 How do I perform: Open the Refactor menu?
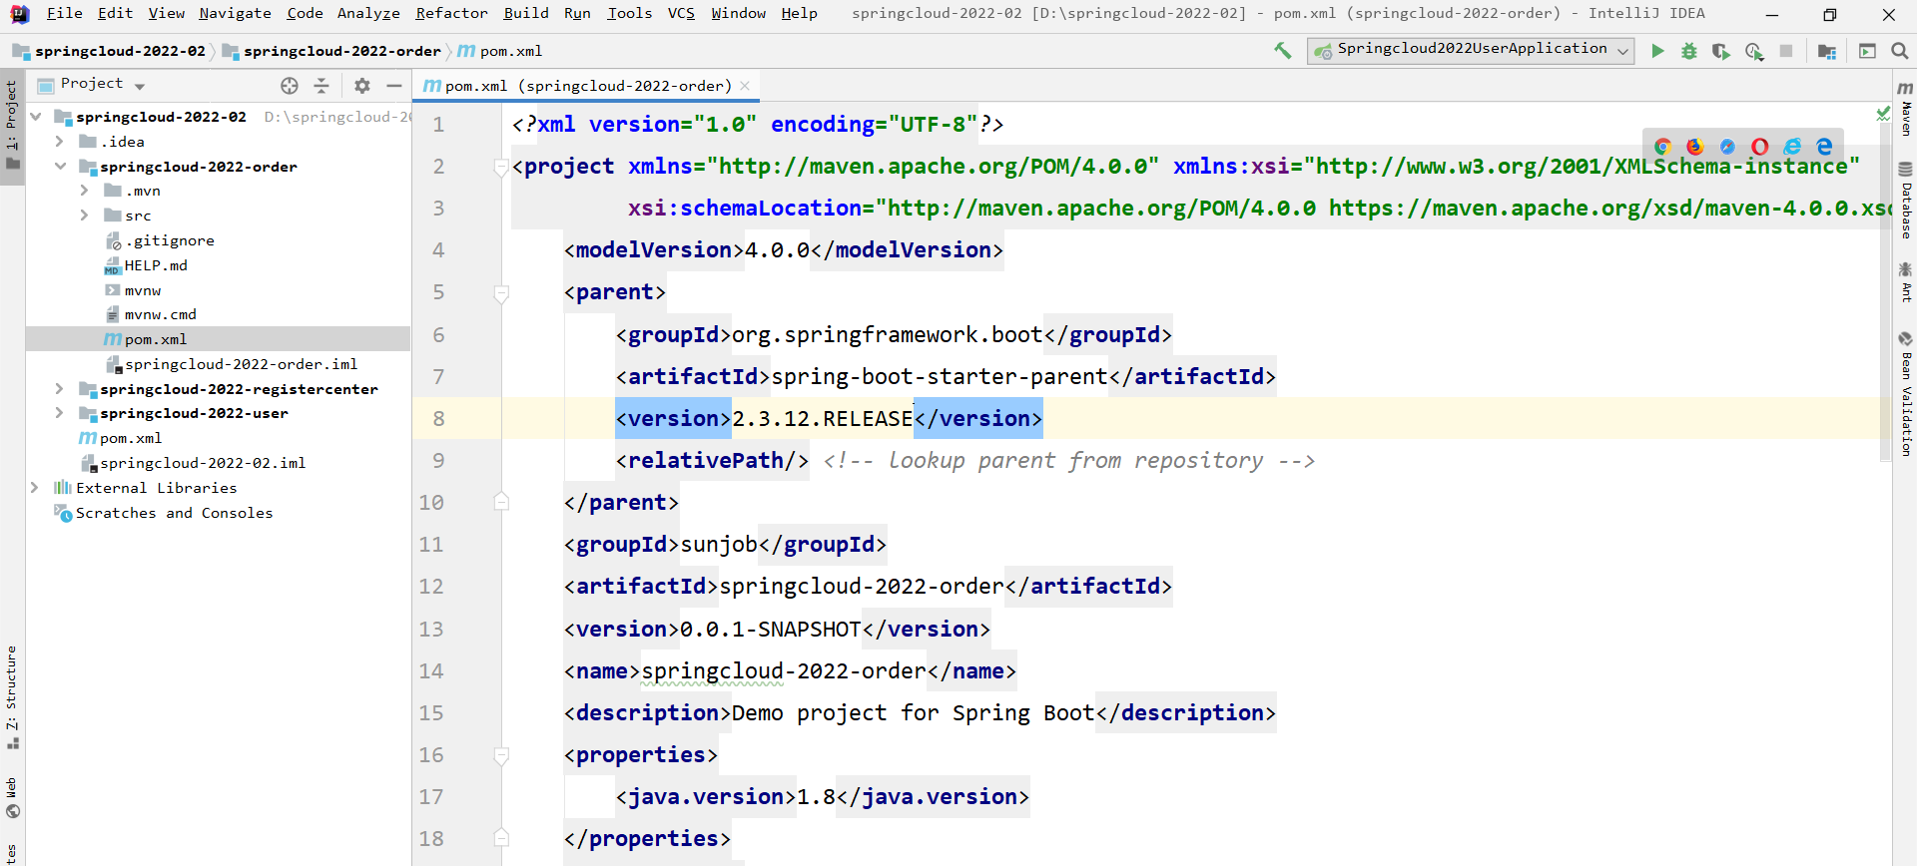(451, 13)
